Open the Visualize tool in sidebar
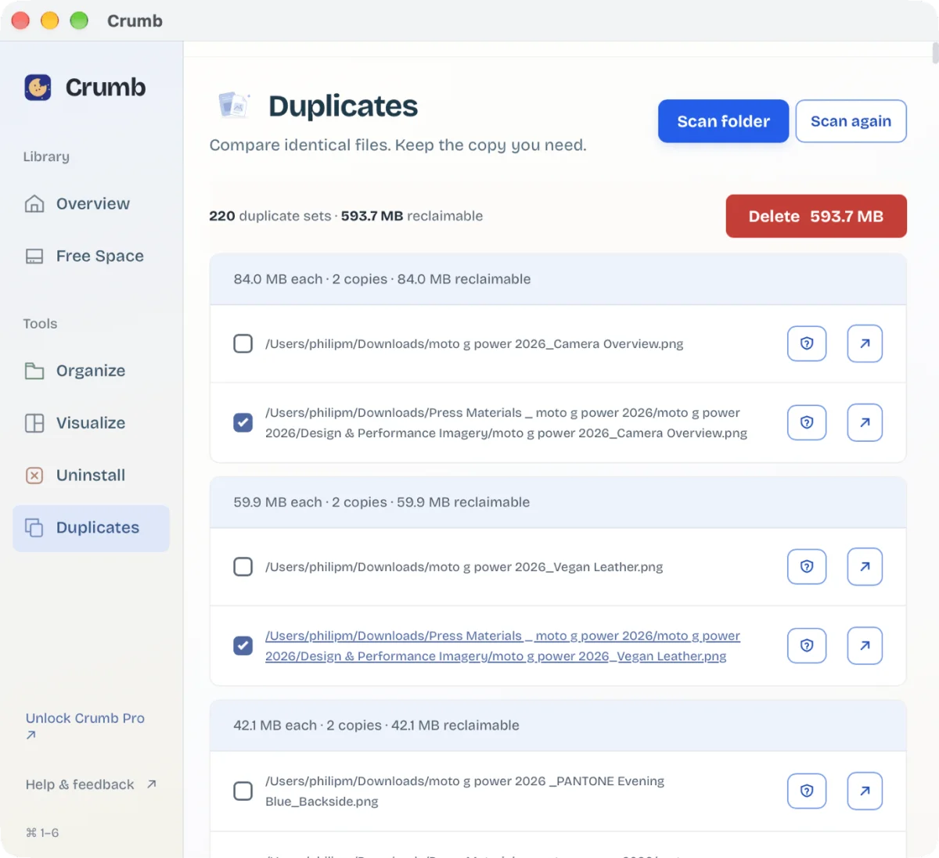 coord(91,423)
